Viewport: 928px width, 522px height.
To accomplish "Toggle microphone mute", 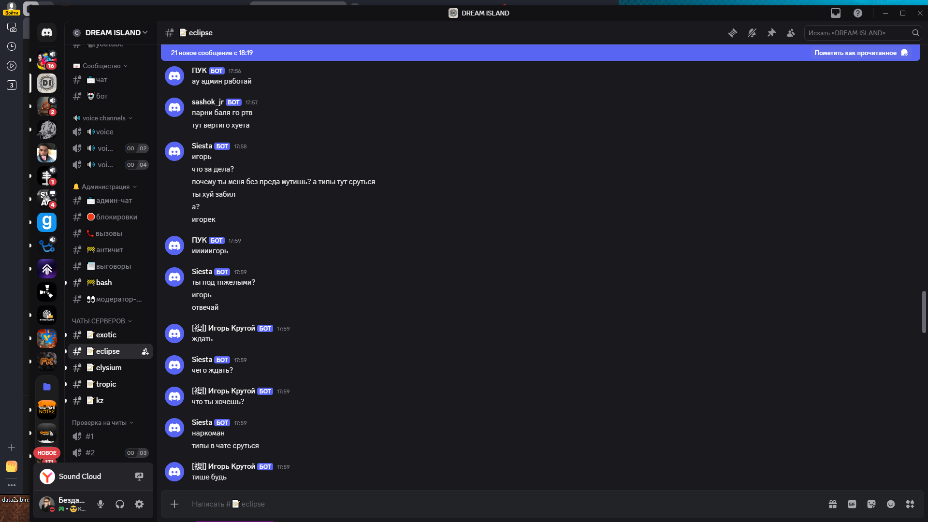I will 101,504.
